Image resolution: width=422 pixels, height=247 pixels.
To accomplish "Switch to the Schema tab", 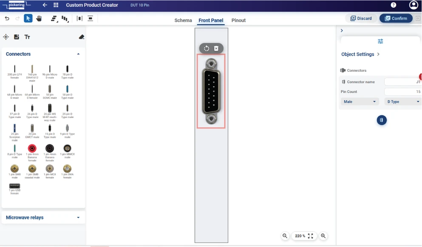I will [x=183, y=20].
